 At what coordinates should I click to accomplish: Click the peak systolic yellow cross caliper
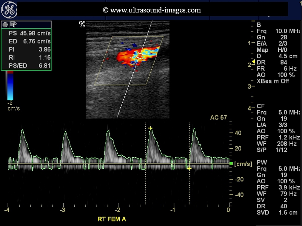click(150, 129)
